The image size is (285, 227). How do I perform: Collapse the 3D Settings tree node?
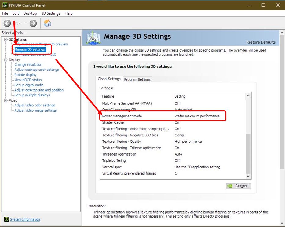coord(6,39)
